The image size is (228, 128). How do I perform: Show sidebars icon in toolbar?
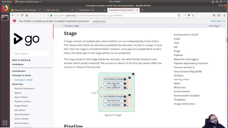click(219, 15)
